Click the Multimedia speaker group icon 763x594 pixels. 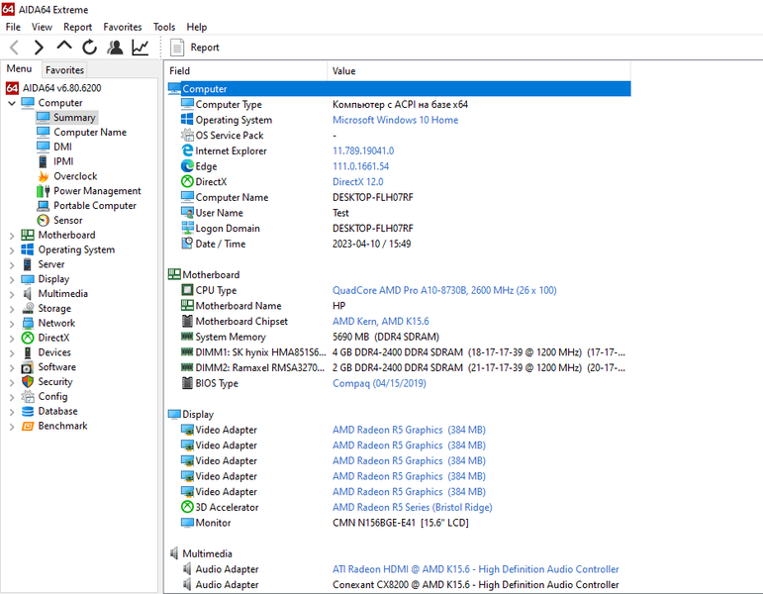tap(174, 553)
